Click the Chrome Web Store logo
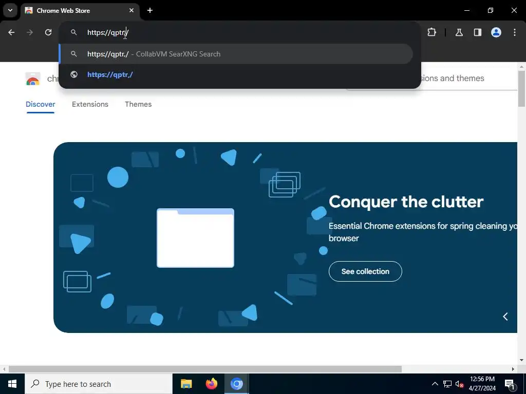526x394 pixels. (32, 78)
